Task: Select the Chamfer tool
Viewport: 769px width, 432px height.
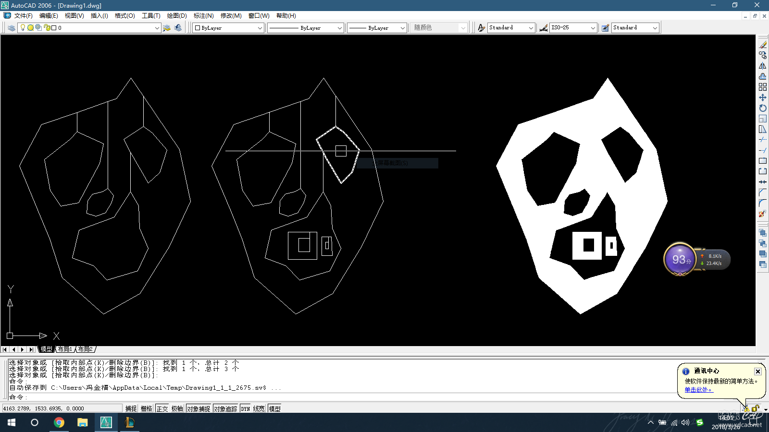Action: (763, 192)
